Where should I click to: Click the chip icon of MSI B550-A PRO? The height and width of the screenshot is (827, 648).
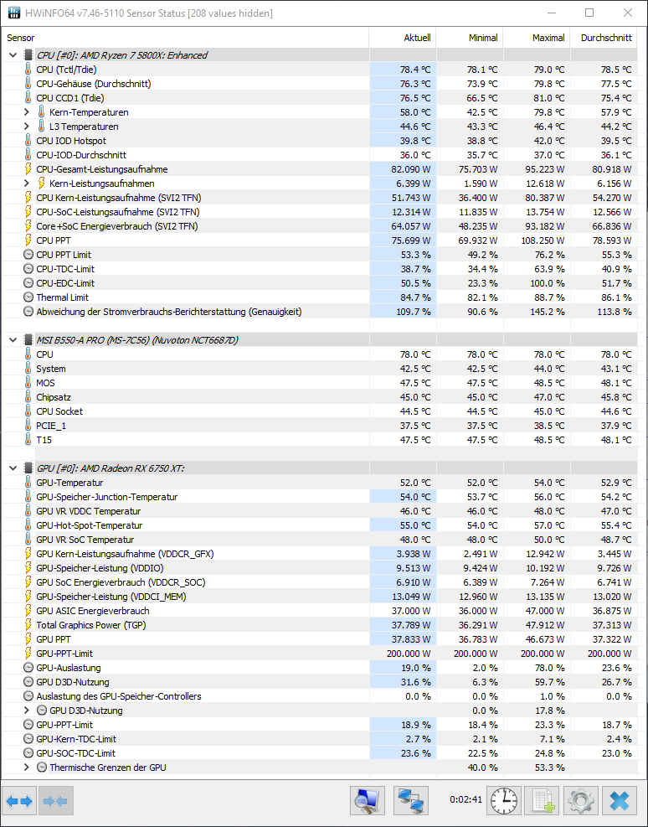[28, 339]
